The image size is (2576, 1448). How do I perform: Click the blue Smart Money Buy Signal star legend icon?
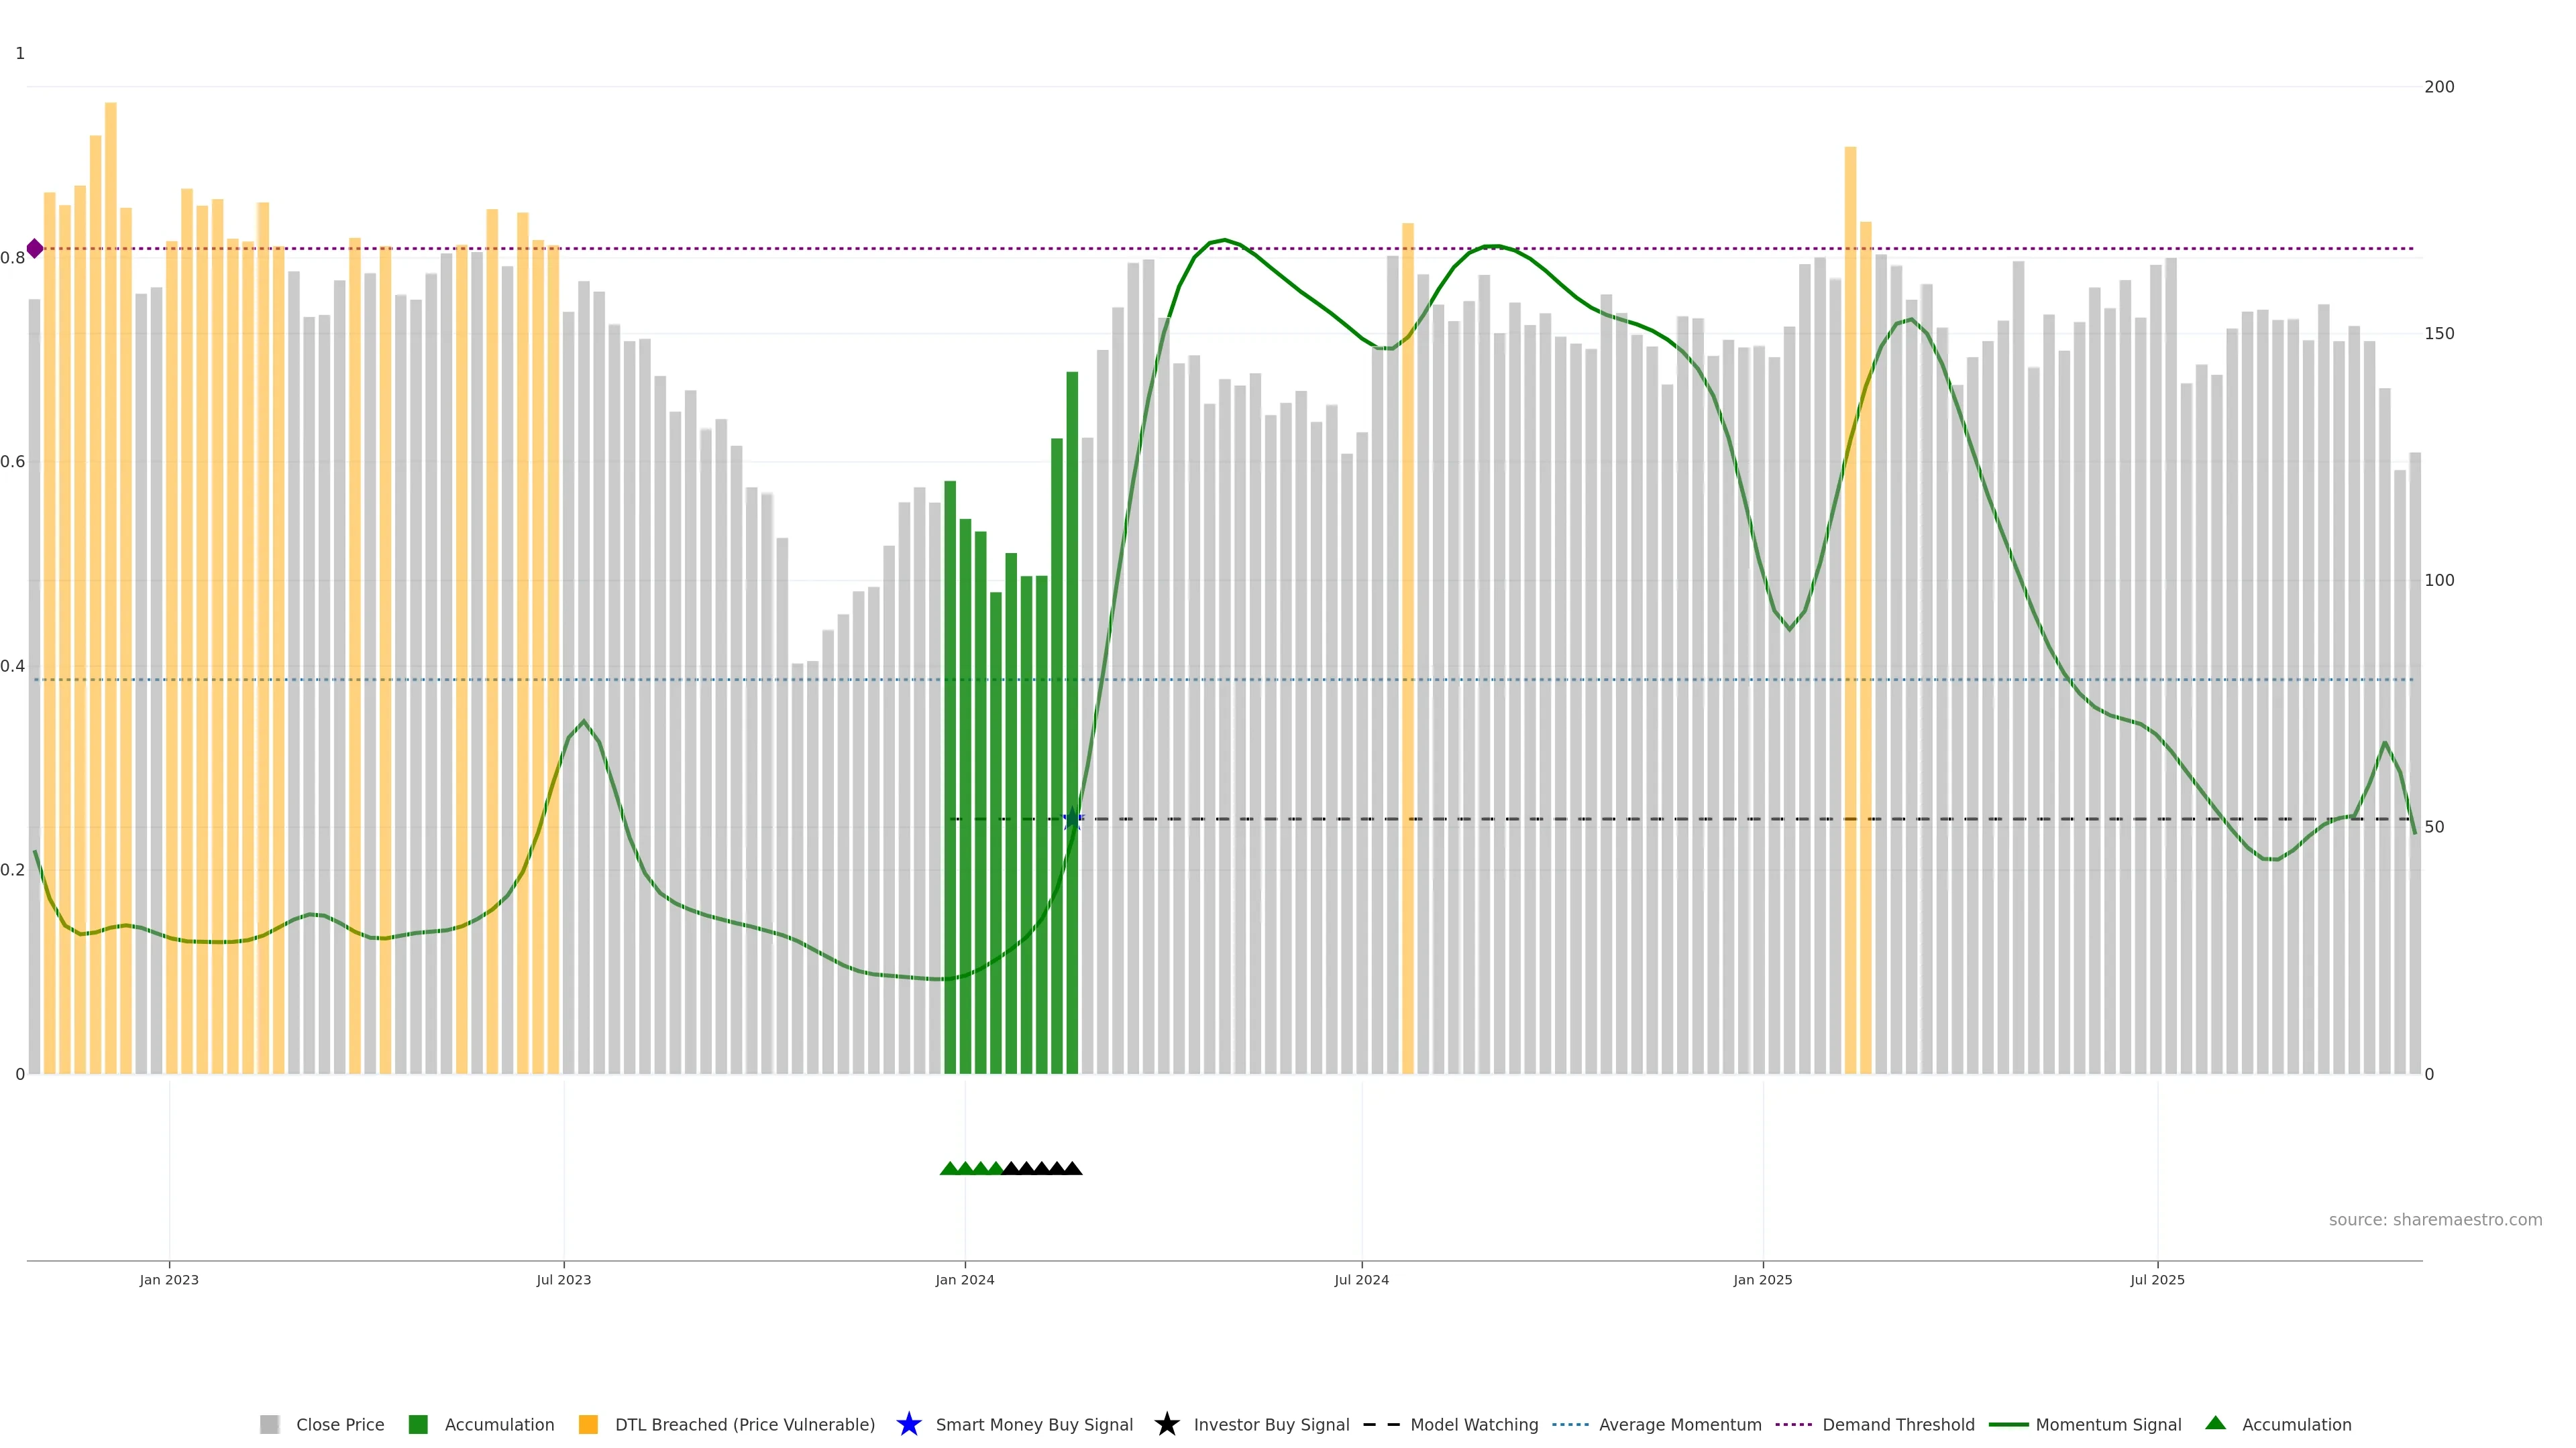tap(908, 1424)
